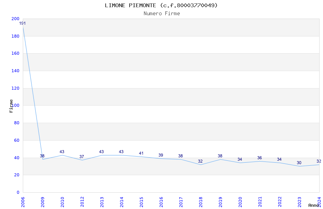Click the y-axis value 0
323x209 pixels.
pyautogui.click(x=18, y=193)
